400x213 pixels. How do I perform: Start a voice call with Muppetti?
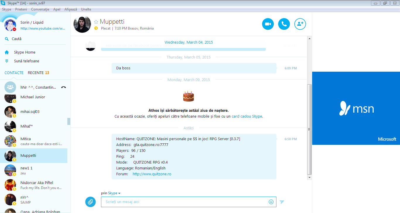[284, 24]
